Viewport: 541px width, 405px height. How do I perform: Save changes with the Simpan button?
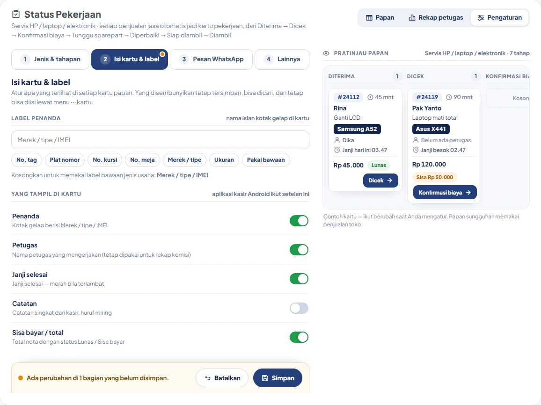(278, 378)
